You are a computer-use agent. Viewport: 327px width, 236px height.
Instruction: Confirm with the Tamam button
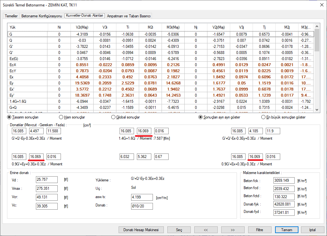(x=287, y=230)
